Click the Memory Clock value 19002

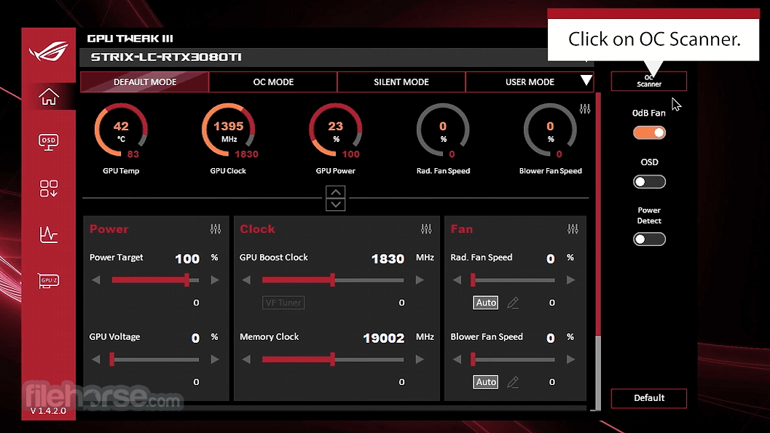(x=383, y=338)
